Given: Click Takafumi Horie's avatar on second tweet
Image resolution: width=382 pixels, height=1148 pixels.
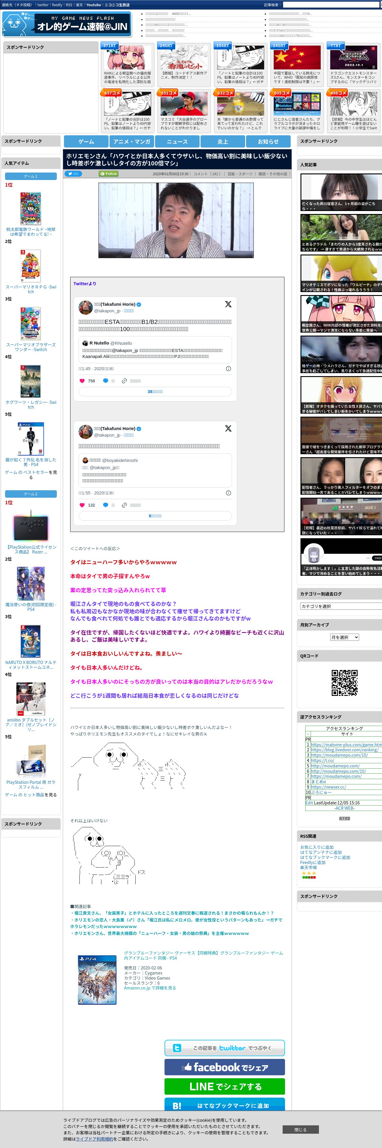Looking at the screenshot, I should point(85,431).
